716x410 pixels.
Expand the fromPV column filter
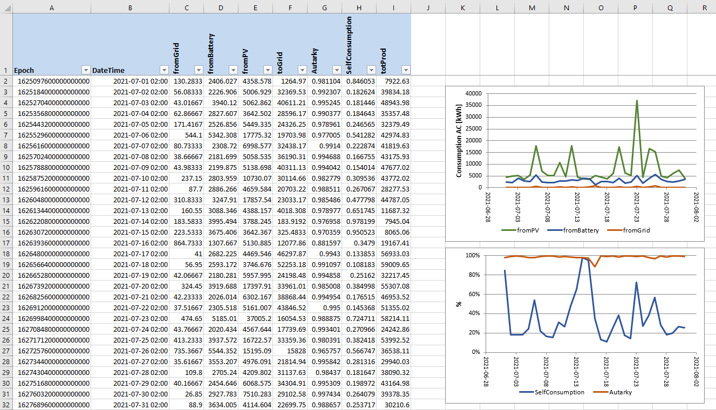pyautogui.click(x=267, y=70)
